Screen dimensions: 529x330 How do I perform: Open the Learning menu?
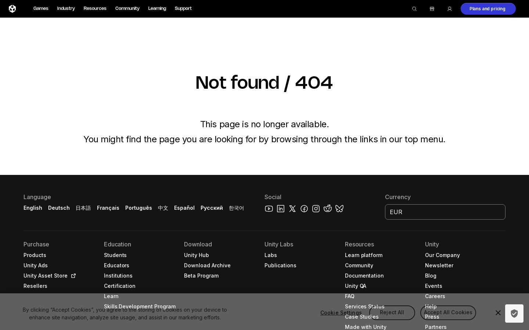(x=157, y=8)
